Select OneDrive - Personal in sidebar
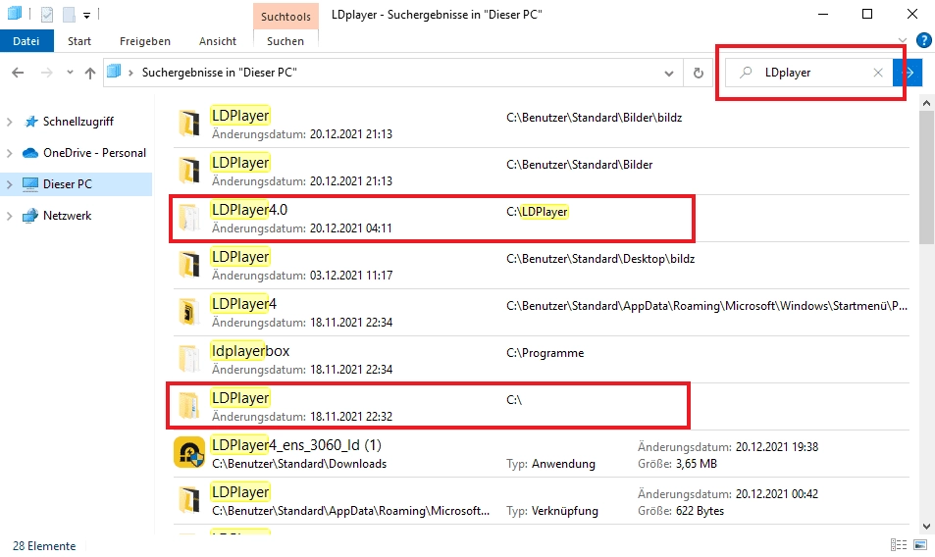 tap(94, 153)
